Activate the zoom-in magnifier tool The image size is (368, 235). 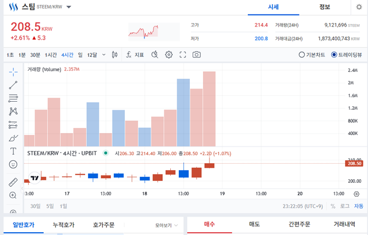pos(13,195)
